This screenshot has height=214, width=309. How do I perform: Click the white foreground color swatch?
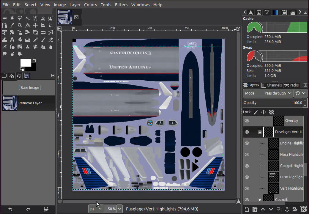coord(25,62)
